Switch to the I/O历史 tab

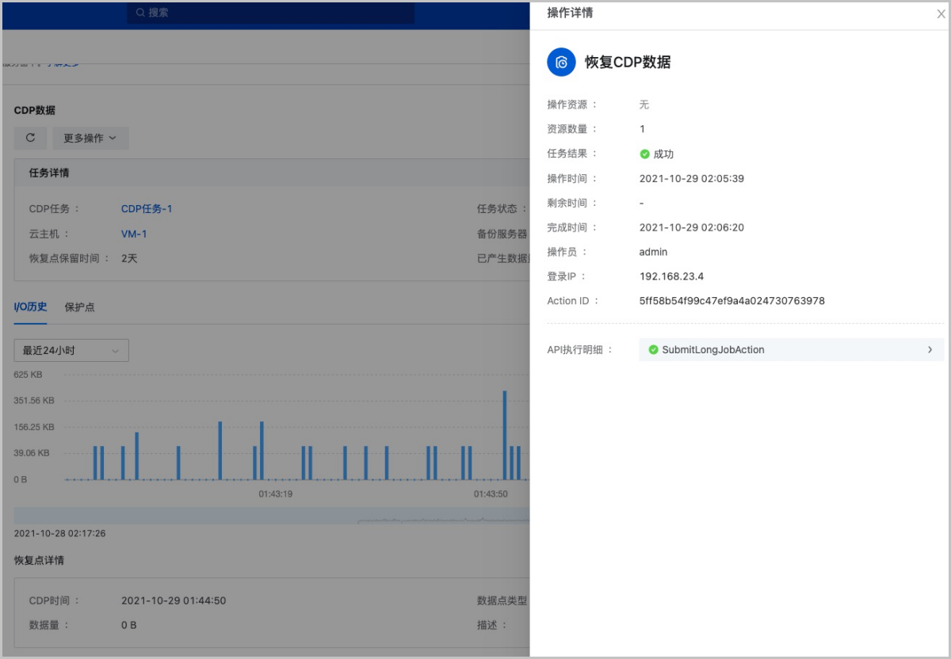pos(31,307)
